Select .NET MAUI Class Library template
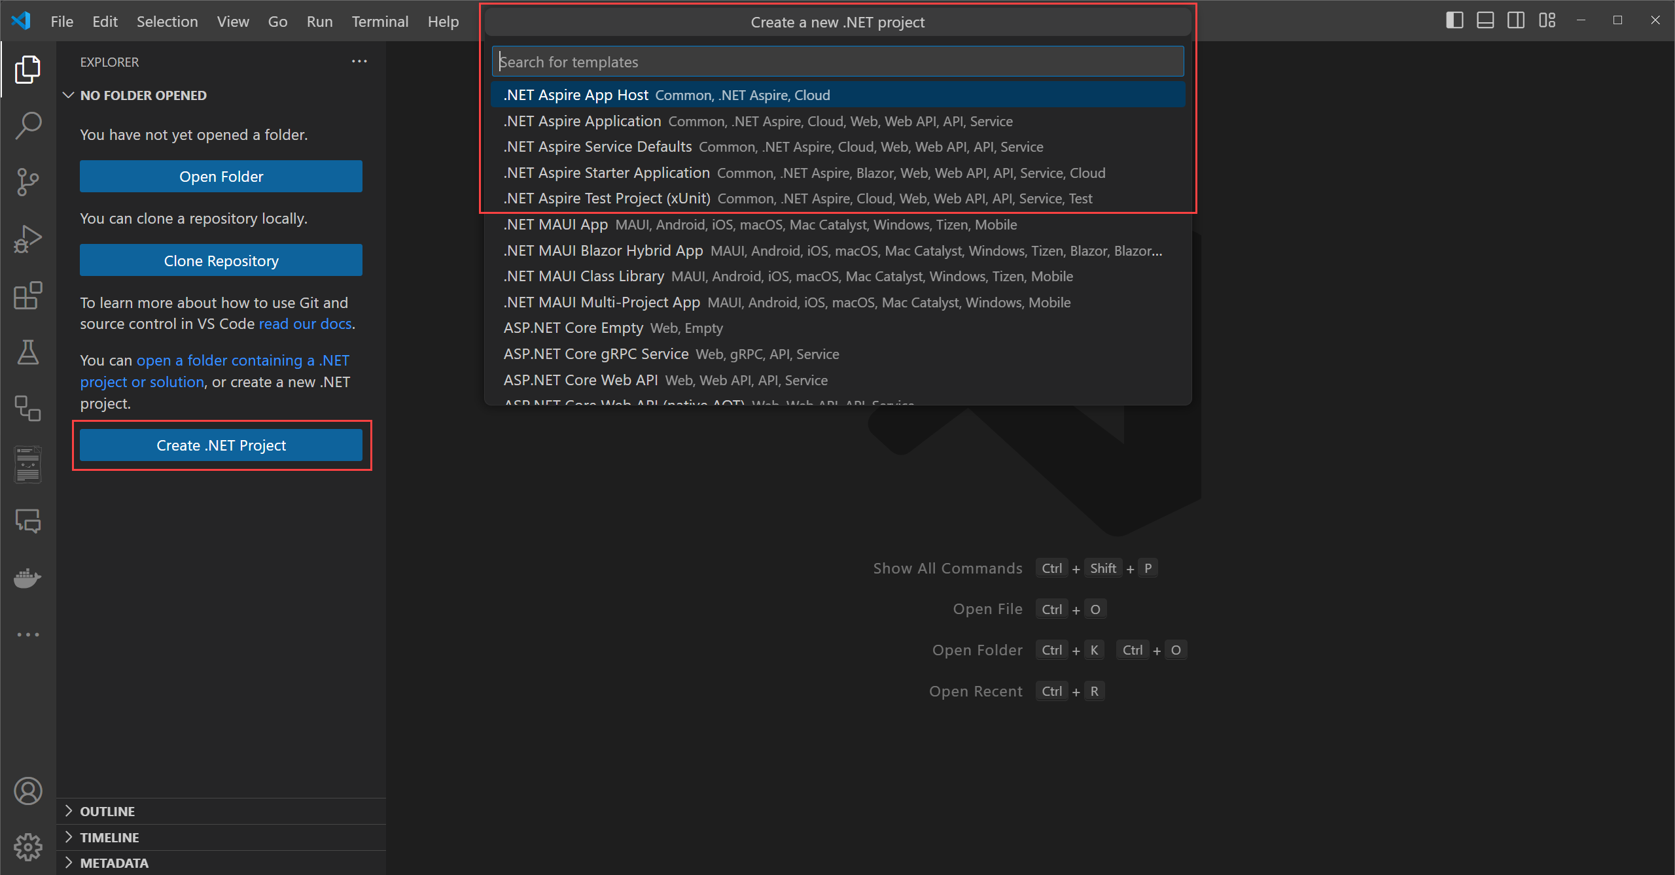1675x875 pixels. point(837,277)
